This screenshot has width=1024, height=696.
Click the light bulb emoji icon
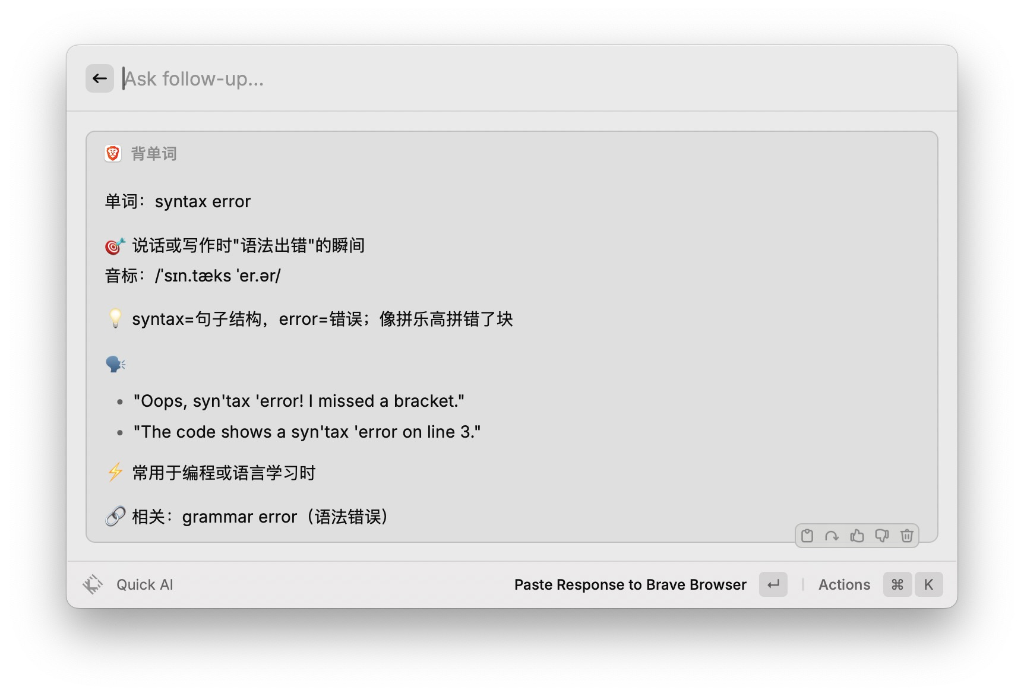point(115,319)
